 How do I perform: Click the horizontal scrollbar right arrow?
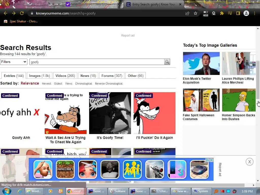click(254, 185)
